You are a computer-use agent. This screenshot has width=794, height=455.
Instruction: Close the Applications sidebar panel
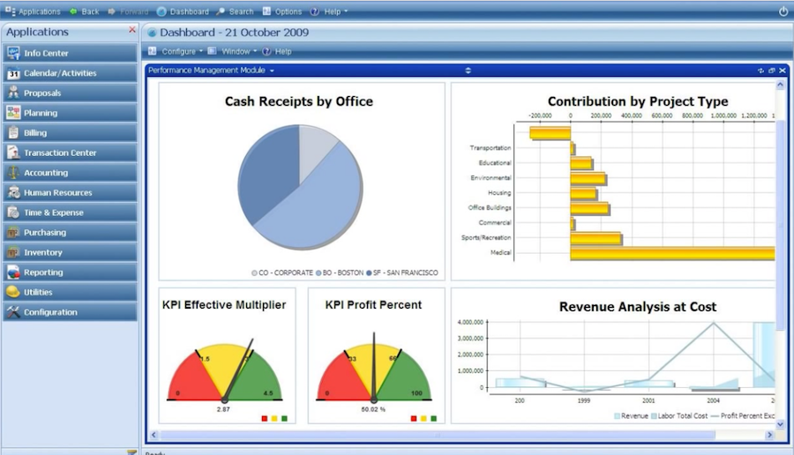[x=132, y=30]
